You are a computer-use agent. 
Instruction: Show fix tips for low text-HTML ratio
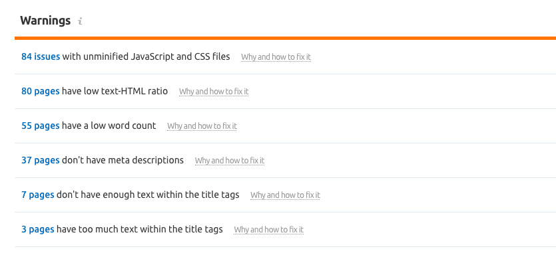click(214, 92)
